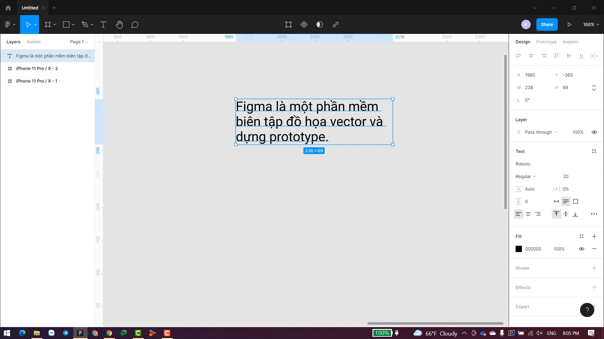Switch to the Prototype tab
This screenshot has width=604, height=339.
tap(546, 42)
